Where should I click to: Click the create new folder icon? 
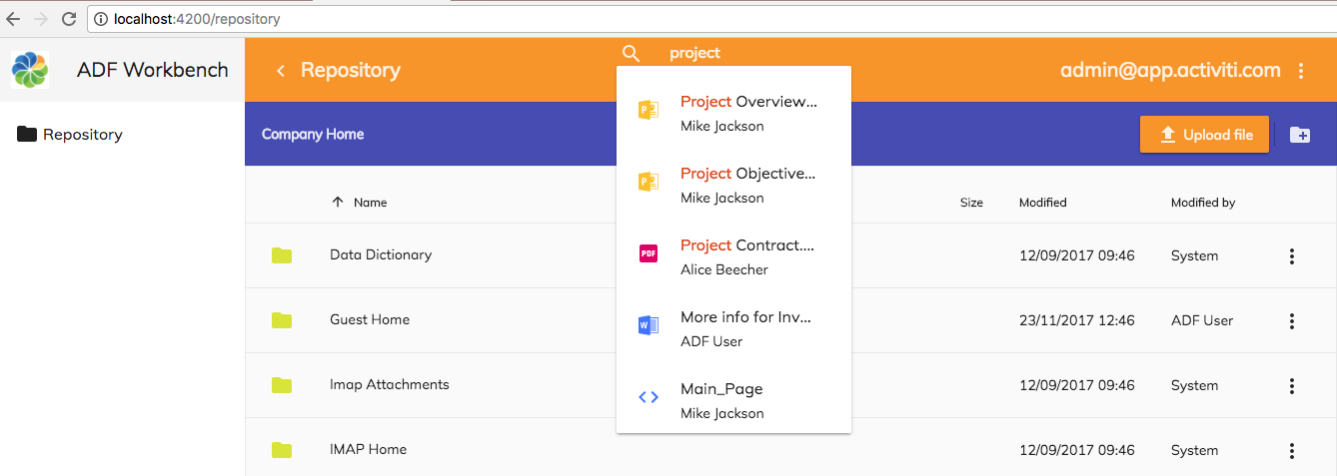click(x=1300, y=135)
